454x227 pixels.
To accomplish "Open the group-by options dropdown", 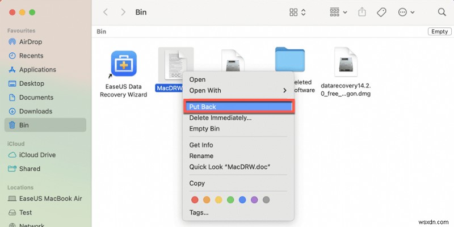I will tap(338, 12).
